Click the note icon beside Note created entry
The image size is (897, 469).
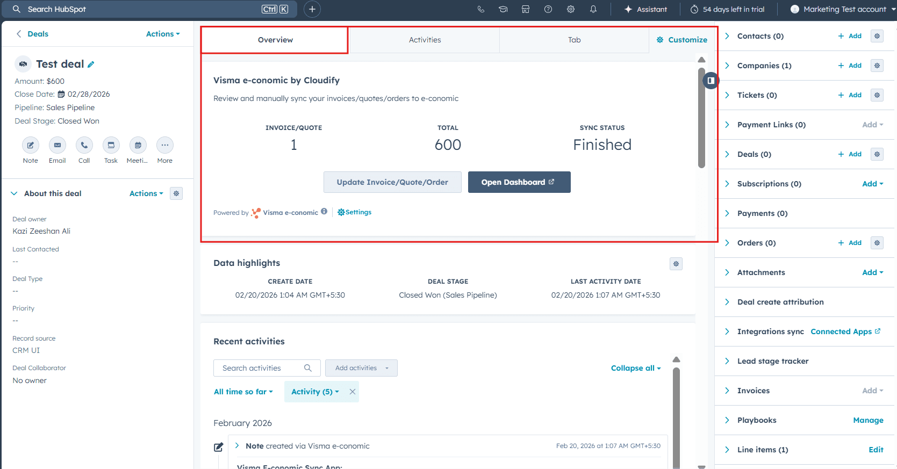pyautogui.click(x=219, y=447)
